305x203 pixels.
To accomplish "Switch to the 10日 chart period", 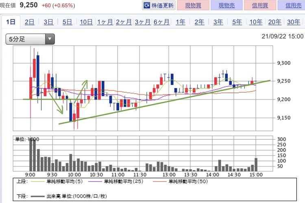I will pos(86,22).
